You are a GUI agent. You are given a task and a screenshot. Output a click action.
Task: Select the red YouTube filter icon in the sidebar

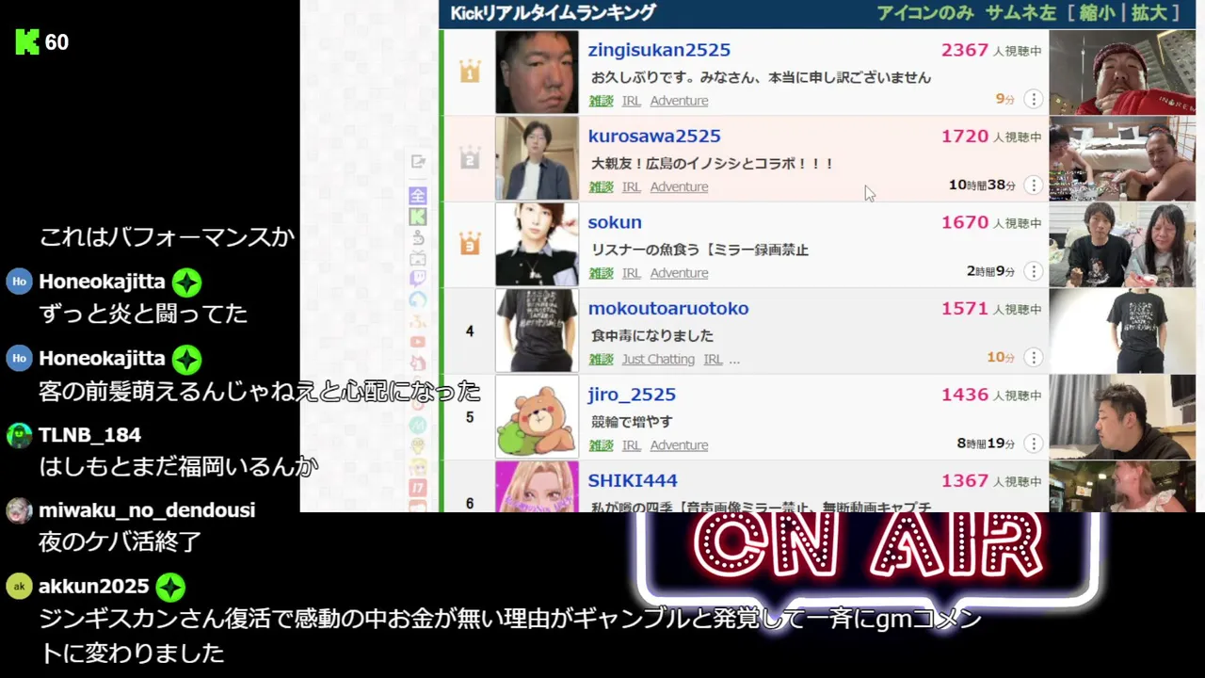pyautogui.click(x=418, y=341)
